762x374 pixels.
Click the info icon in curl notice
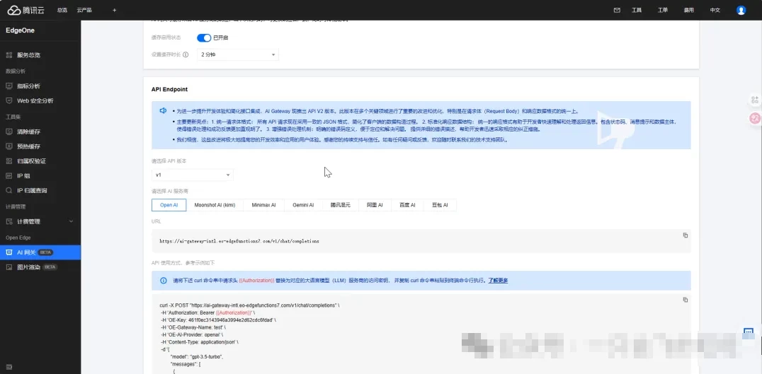tap(164, 281)
